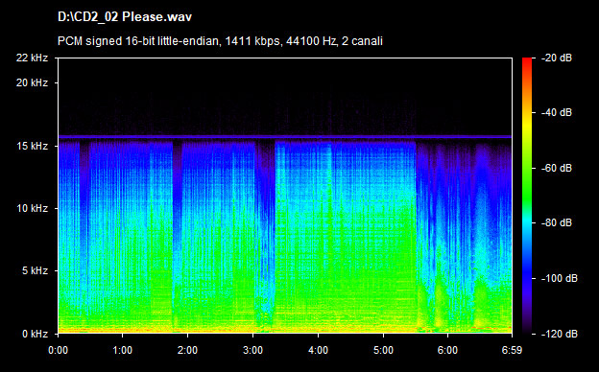Click the -60 dB label on color scale

click(x=557, y=168)
